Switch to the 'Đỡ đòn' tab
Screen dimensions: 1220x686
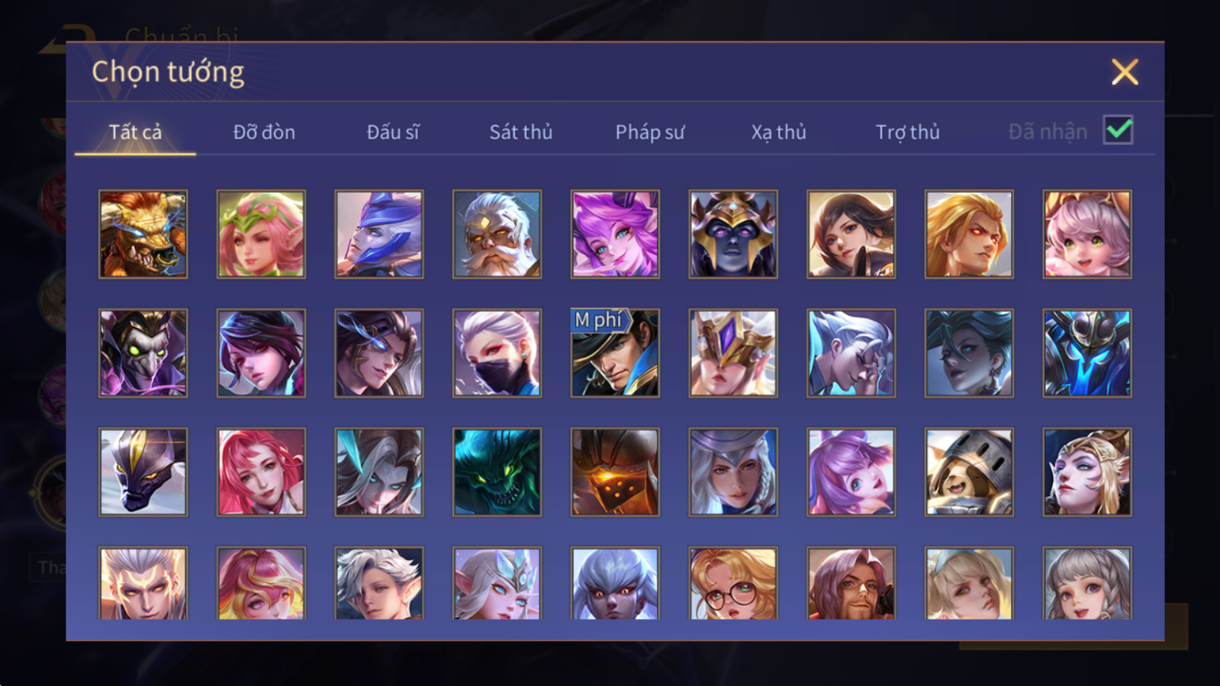(264, 132)
